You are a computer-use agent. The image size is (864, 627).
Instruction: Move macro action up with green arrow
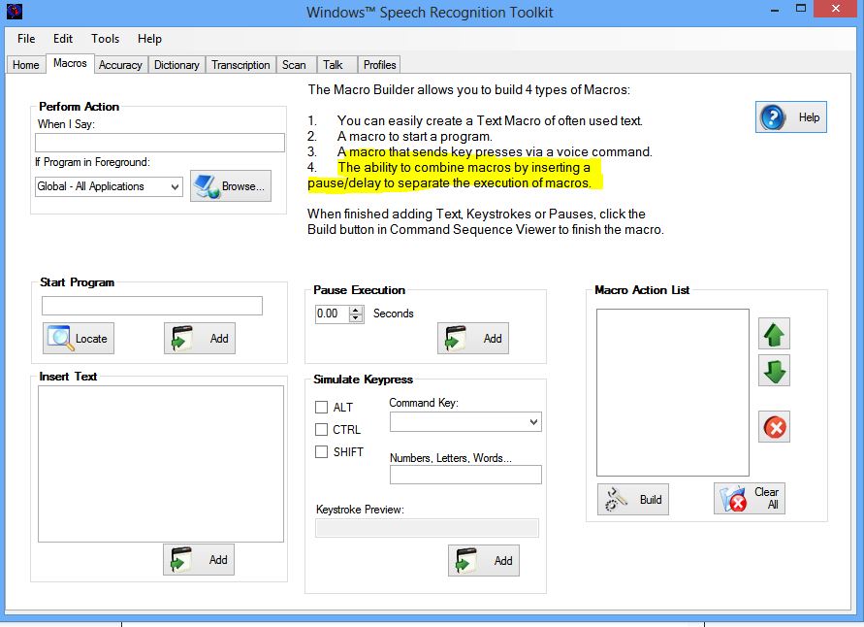pyautogui.click(x=774, y=334)
